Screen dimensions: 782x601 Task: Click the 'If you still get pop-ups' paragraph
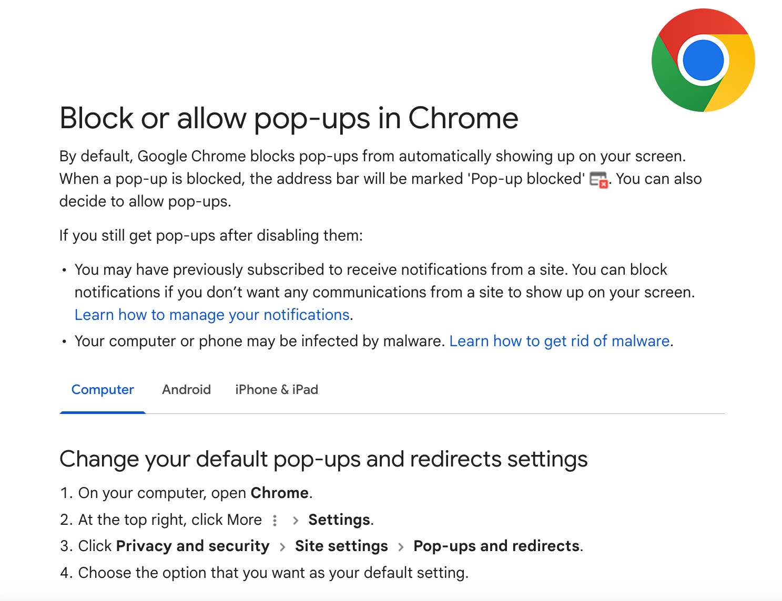pos(211,235)
